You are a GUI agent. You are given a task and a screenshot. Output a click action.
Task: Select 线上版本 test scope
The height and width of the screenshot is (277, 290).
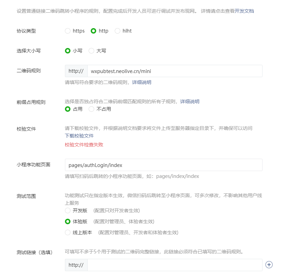coord(68,232)
